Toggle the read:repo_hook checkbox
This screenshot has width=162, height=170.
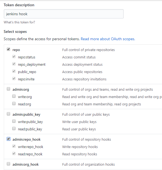tap(14, 153)
